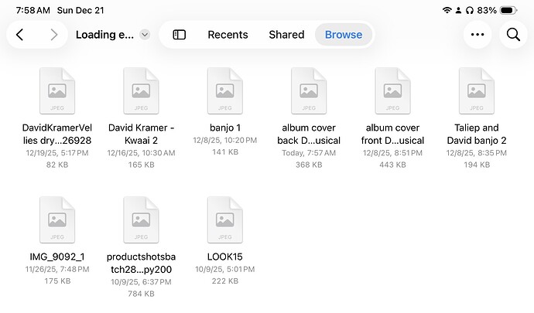The image size is (534, 313).
Task: Open David Kramer - Kwaai 2 image
Action: (x=141, y=91)
